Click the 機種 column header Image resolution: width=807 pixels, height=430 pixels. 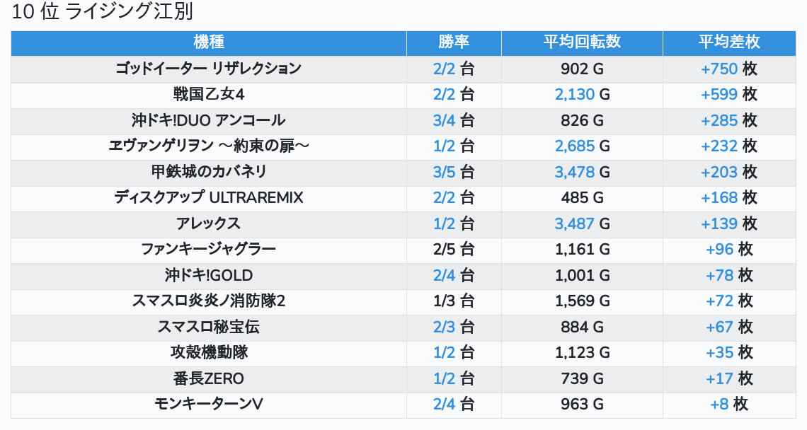209,42
